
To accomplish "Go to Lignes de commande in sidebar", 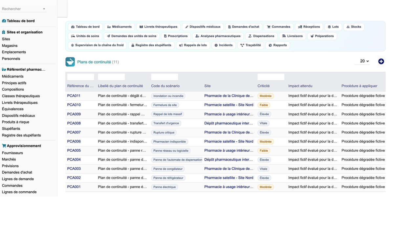I will tap(19, 192).
